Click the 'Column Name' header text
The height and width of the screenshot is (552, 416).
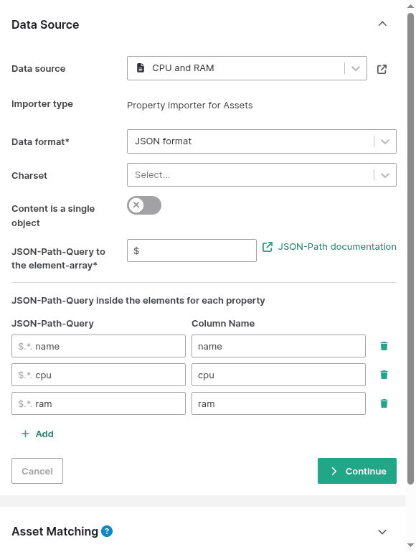(223, 323)
